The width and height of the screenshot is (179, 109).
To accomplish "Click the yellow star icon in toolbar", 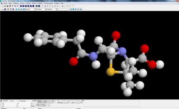I will [x=73, y=6].
